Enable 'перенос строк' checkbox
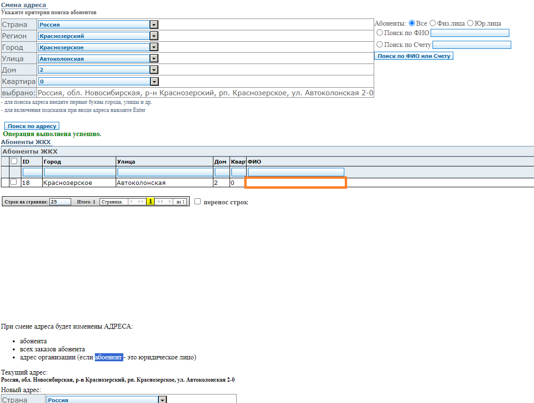Screen dimensions: 534x403 198,201
